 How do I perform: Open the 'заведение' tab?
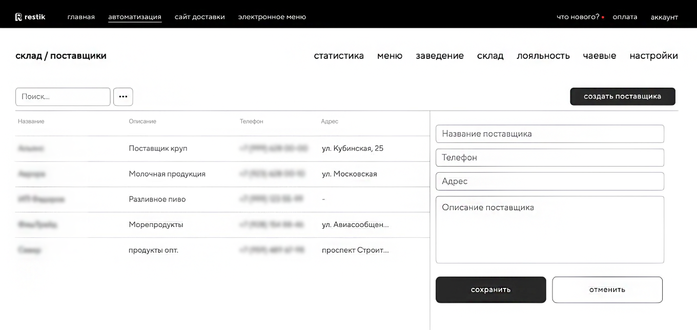coord(440,56)
